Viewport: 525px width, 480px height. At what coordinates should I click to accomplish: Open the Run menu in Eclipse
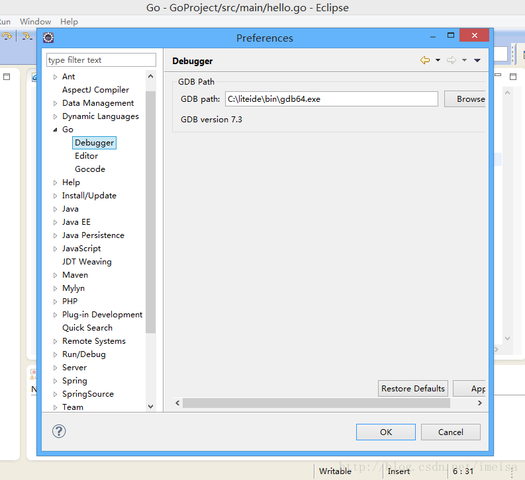[5, 22]
